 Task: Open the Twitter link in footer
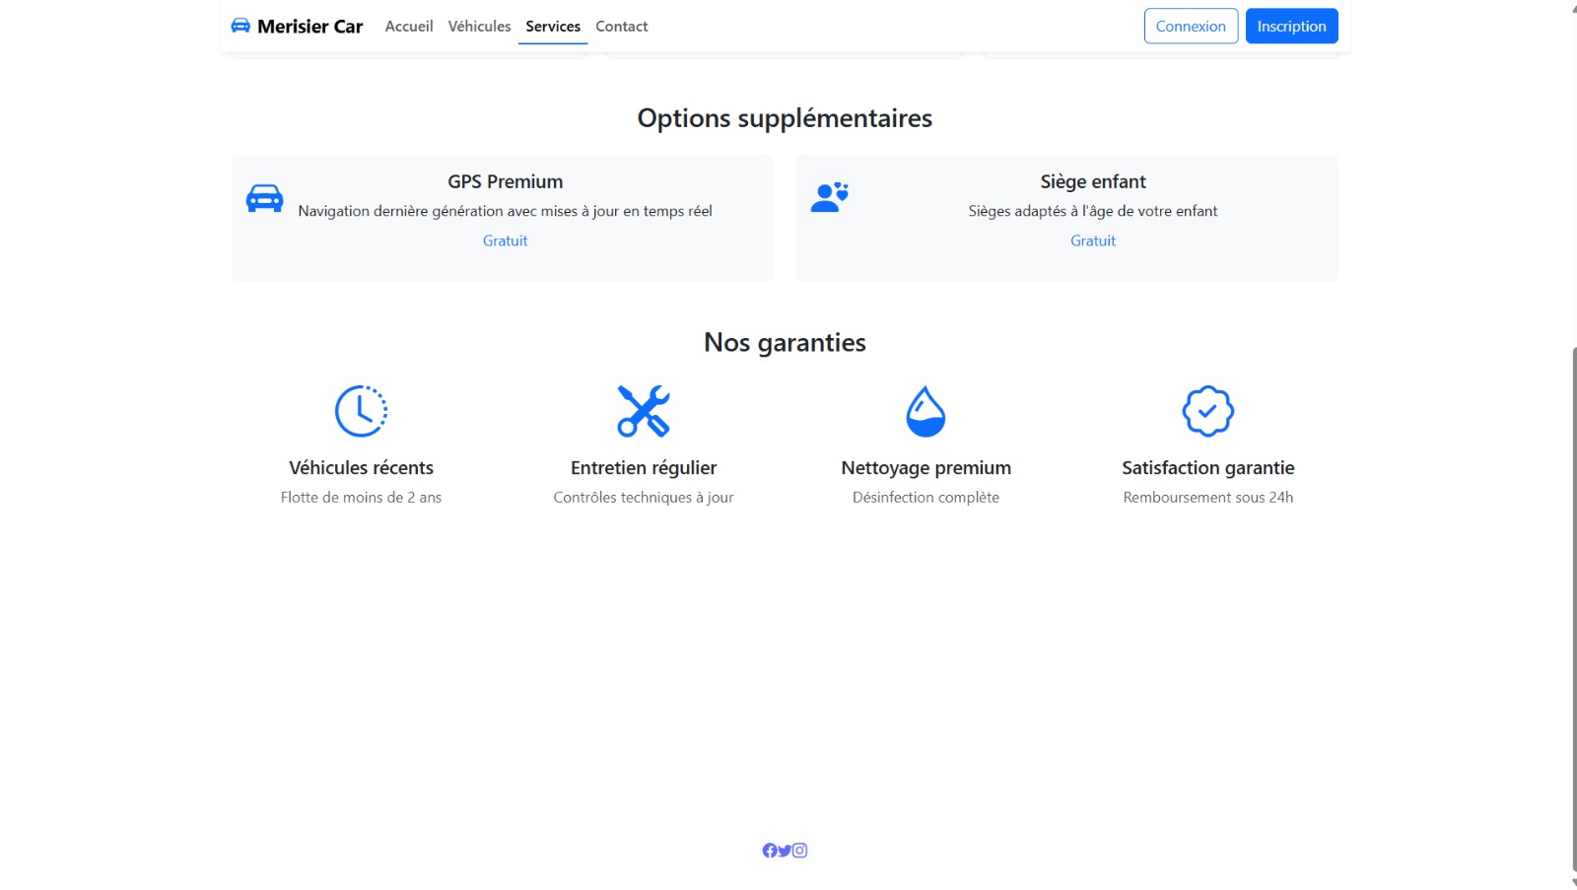coord(785,851)
